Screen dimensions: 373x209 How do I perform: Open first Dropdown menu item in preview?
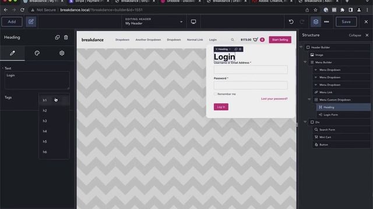pyautogui.click(x=122, y=40)
